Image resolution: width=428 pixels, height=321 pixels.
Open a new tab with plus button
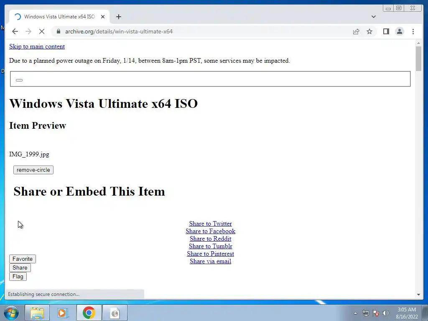[118, 17]
